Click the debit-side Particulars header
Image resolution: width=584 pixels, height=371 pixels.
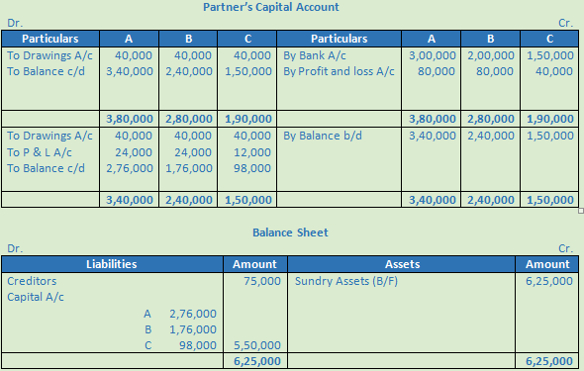(50, 39)
